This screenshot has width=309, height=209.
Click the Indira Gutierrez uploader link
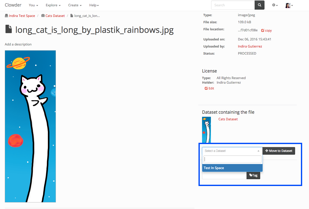[250, 46]
